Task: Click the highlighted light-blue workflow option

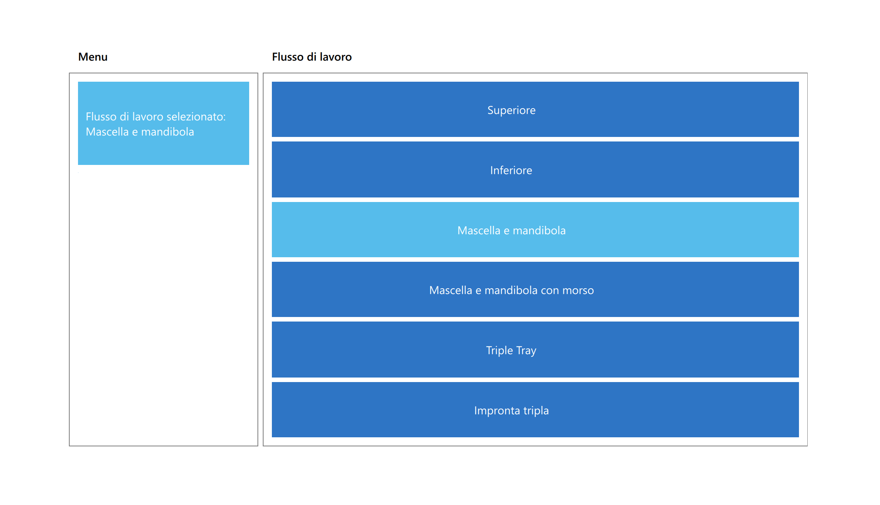Action: point(535,230)
